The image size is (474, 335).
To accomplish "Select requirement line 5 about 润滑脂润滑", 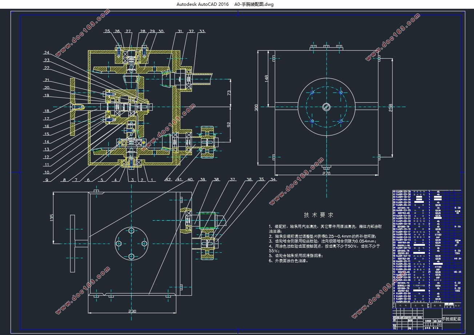I will coord(296,256).
